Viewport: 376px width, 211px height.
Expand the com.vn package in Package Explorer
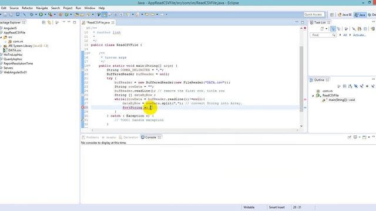[5, 42]
